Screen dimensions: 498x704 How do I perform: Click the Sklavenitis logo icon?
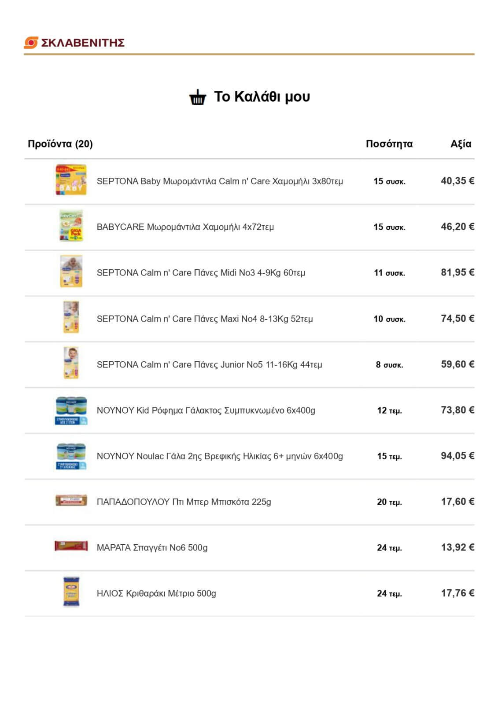click(31, 43)
